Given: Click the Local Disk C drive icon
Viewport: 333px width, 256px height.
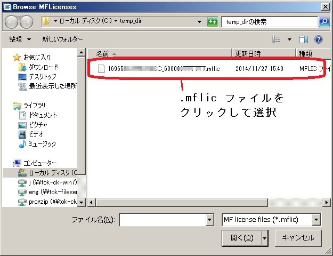Looking at the screenshot, I should tap(22, 173).
